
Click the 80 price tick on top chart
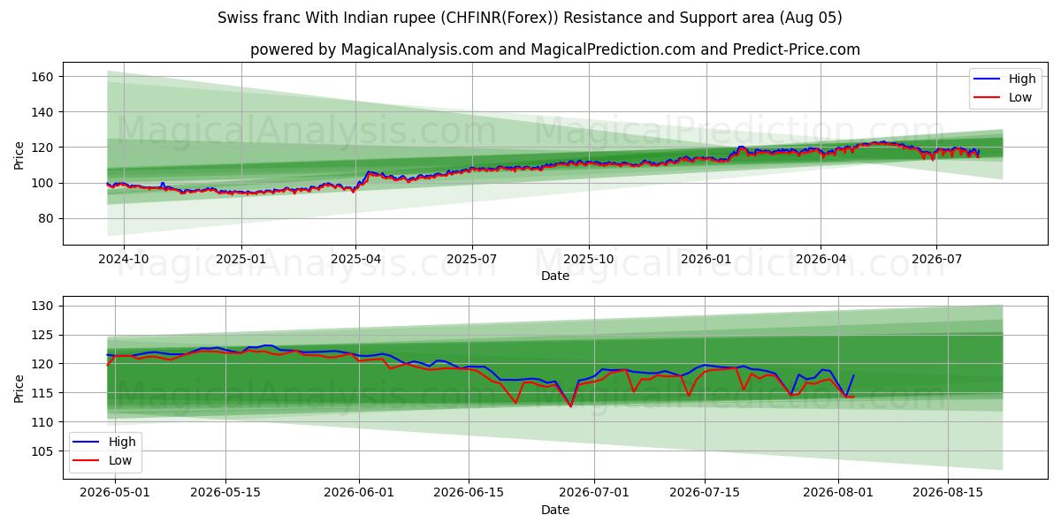[x=48, y=218]
